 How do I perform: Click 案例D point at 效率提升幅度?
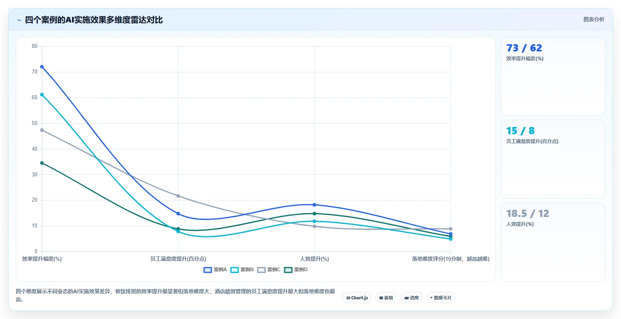(42, 163)
